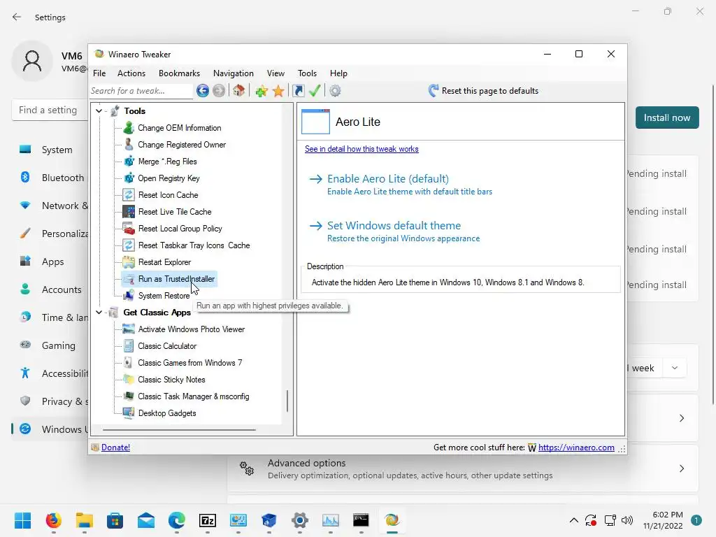The image size is (716, 537).
Task: Click the tree panel vertical scrollbar
Action: pyautogui.click(x=287, y=401)
